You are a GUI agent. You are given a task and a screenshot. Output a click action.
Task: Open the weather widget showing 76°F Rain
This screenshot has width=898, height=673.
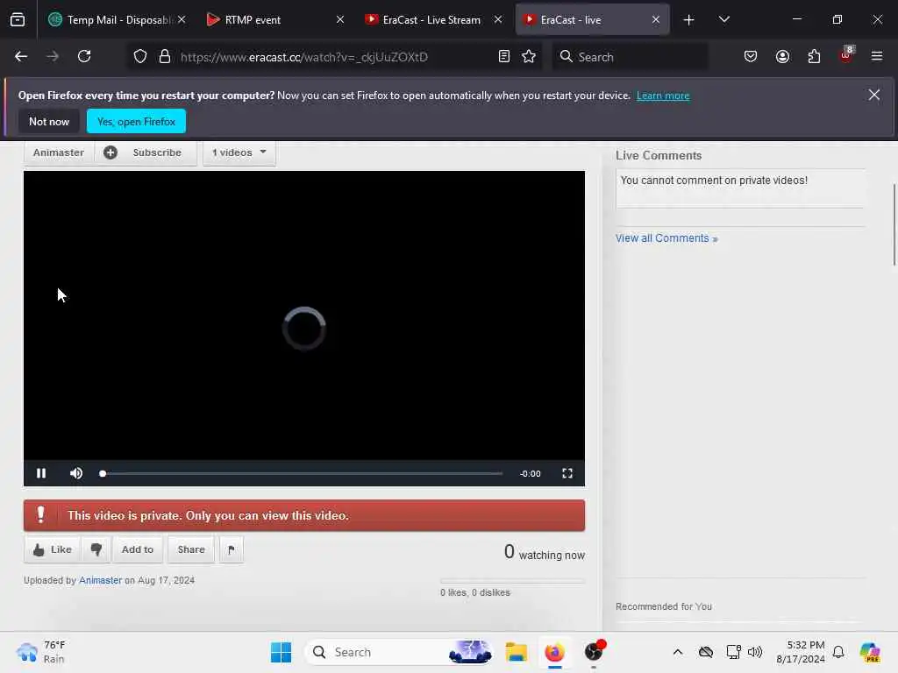[41, 652]
